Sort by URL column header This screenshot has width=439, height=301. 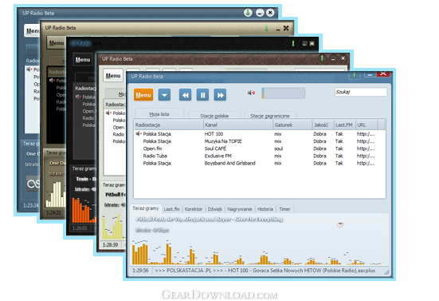pyautogui.click(x=366, y=125)
